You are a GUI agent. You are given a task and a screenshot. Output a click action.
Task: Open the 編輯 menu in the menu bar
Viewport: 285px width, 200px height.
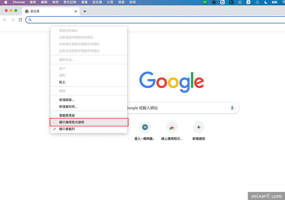point(44,2)
